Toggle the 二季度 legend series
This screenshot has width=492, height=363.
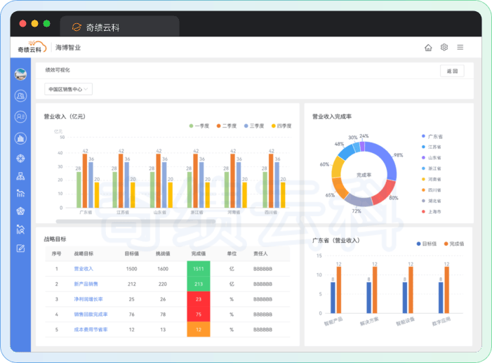[x=227, y=126]
